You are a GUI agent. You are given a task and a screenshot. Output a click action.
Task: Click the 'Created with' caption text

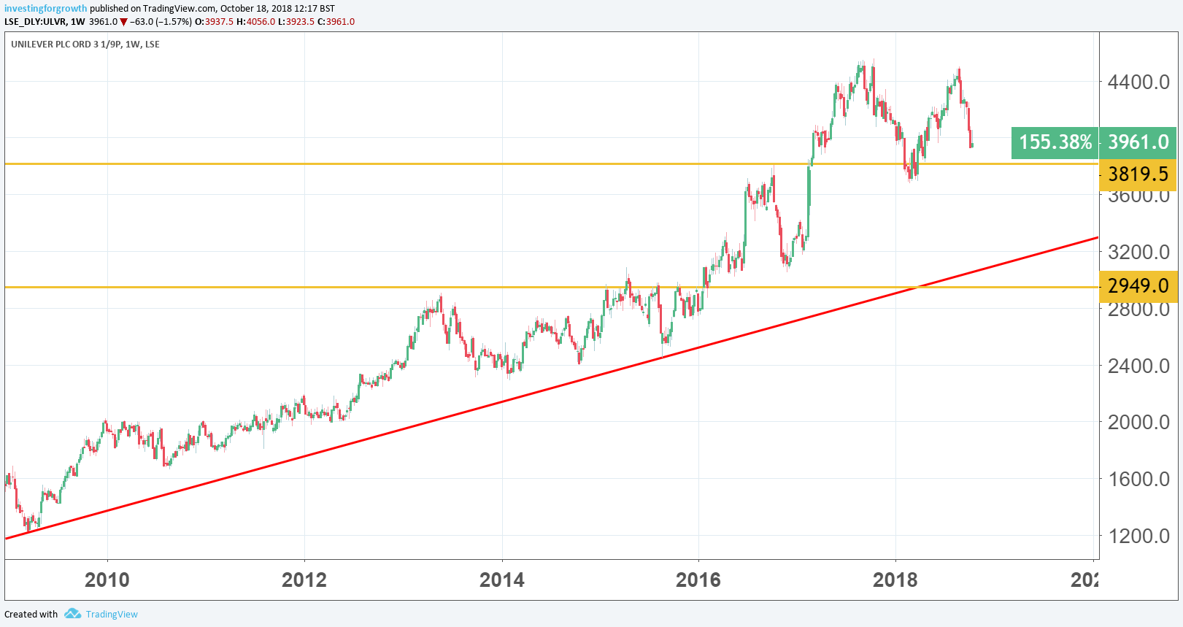click(x=31, y=614)
